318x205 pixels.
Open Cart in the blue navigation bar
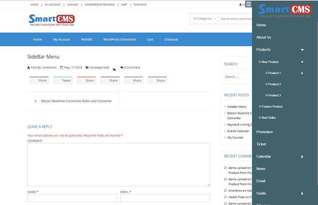click(150, 39)
